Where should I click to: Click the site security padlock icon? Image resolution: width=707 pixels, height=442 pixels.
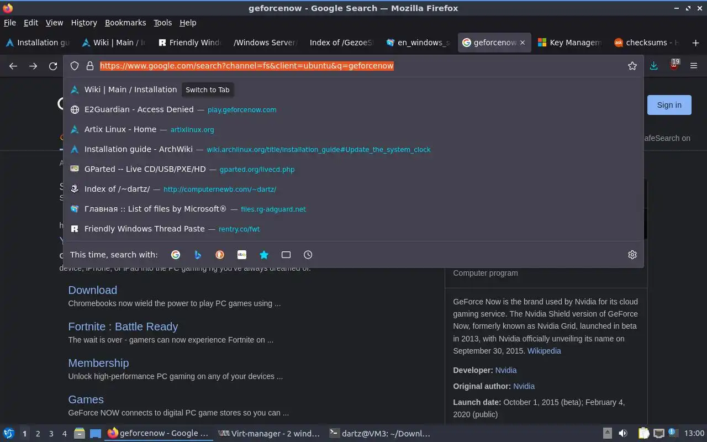pos(90,66)
